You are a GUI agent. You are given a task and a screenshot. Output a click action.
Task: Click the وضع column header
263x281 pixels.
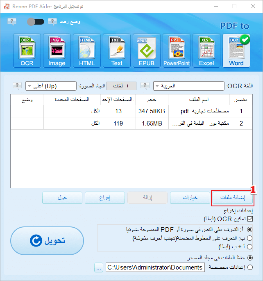coord(27,99)
